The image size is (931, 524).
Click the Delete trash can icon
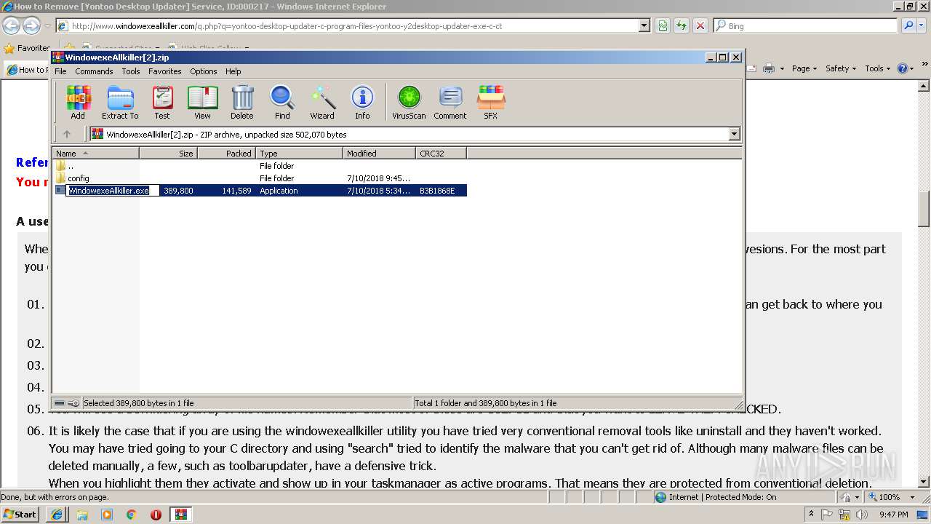click(242, 102)
